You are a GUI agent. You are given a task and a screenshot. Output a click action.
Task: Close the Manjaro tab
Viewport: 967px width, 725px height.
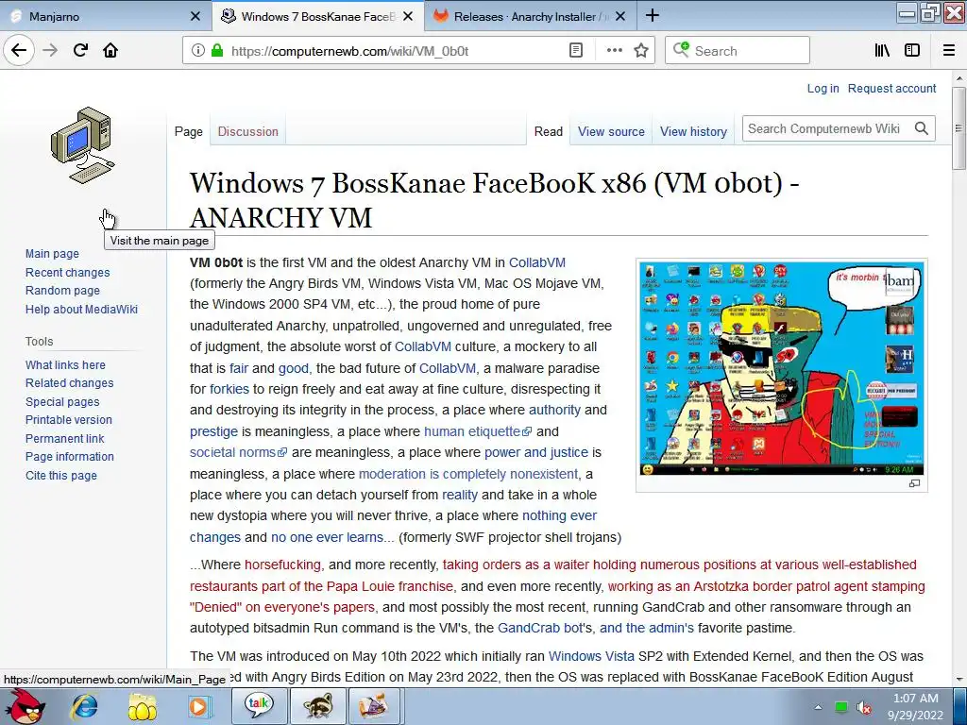(x=195, y=17)
